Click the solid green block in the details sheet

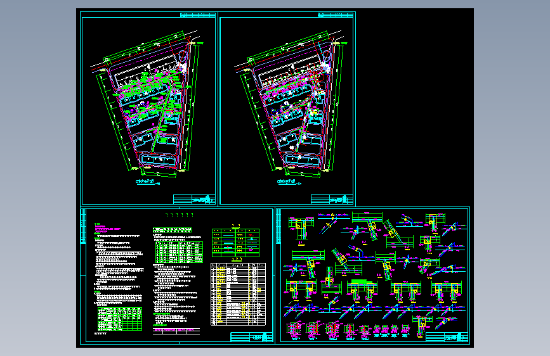click(x=362, y=281)
